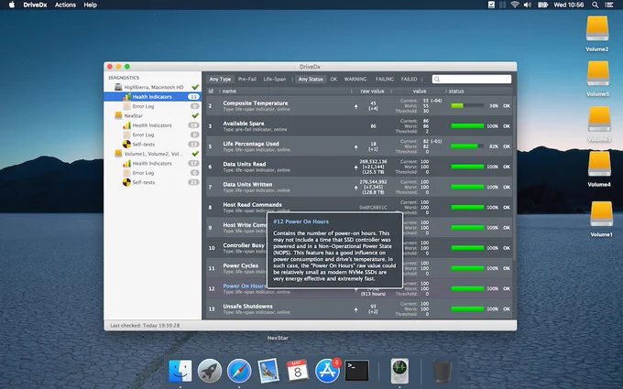Open the DriveDx application menu
The width and height of the screenshot is (623, 389).
[x=35, y=5]
